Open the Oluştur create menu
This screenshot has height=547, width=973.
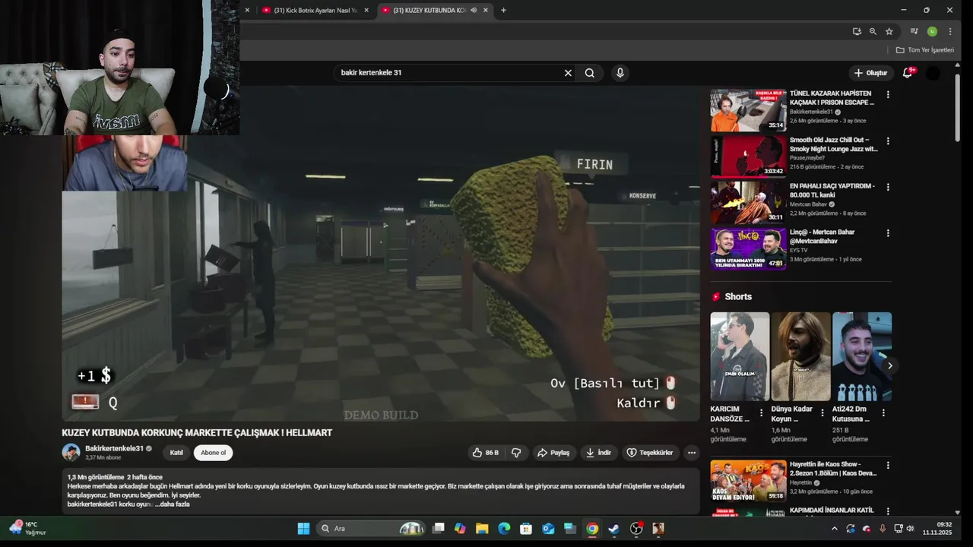870,73
